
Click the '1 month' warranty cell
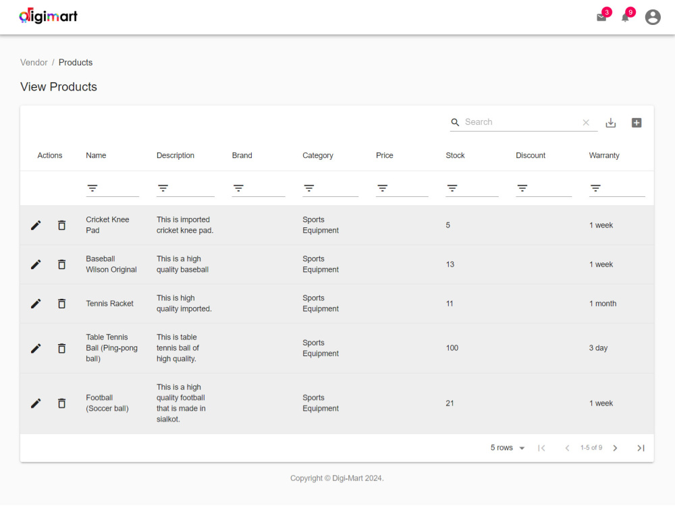(603, 304)
